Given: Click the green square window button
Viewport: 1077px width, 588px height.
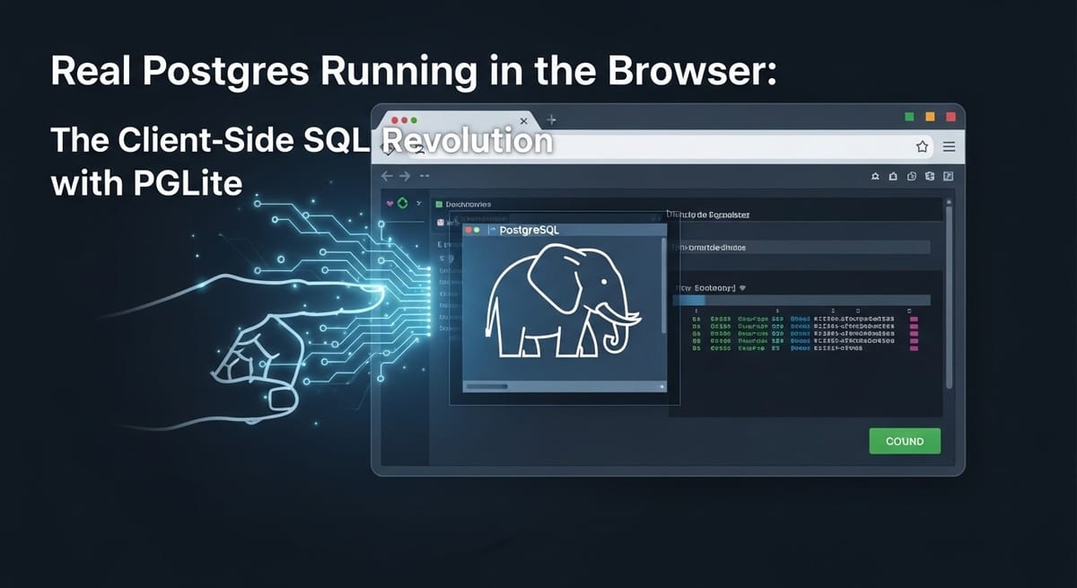Looking at the screenshot, I should (909, 117).
